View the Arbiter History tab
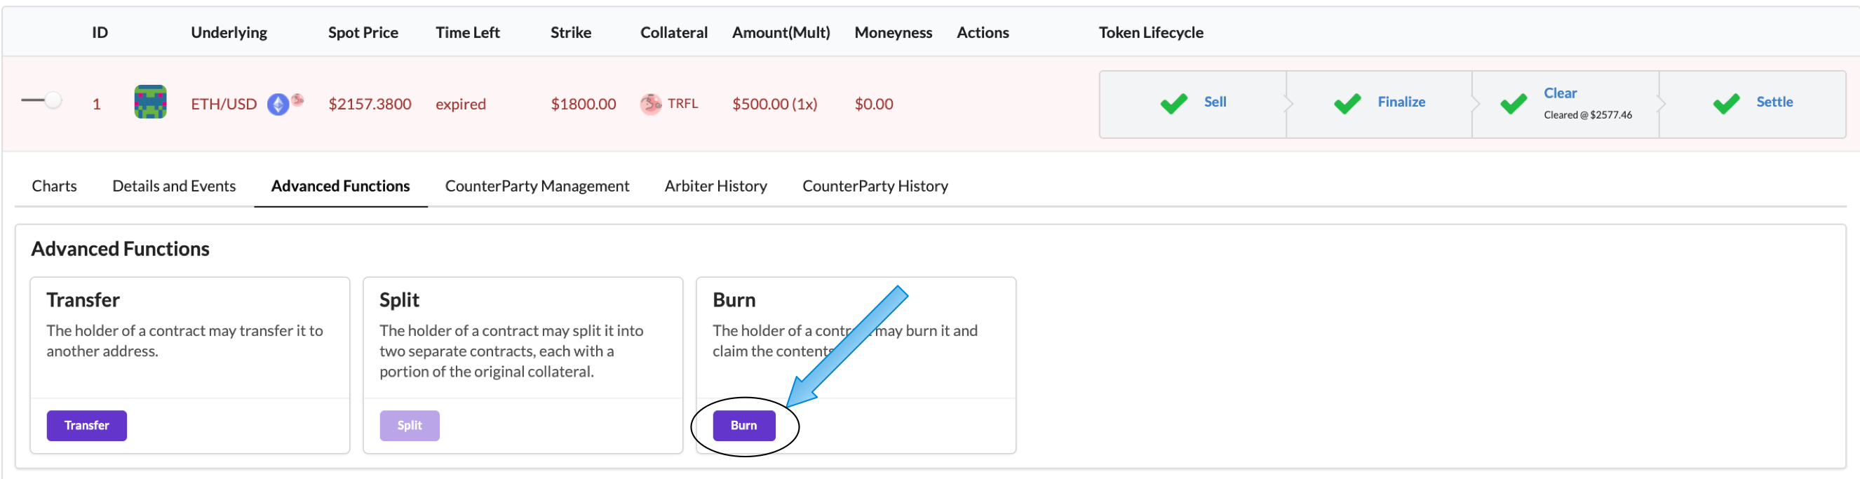1860x479 pixels. (715, 187)
